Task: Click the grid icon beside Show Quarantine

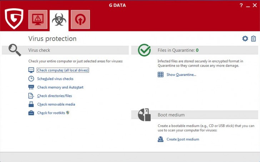Action: (160, 75)
